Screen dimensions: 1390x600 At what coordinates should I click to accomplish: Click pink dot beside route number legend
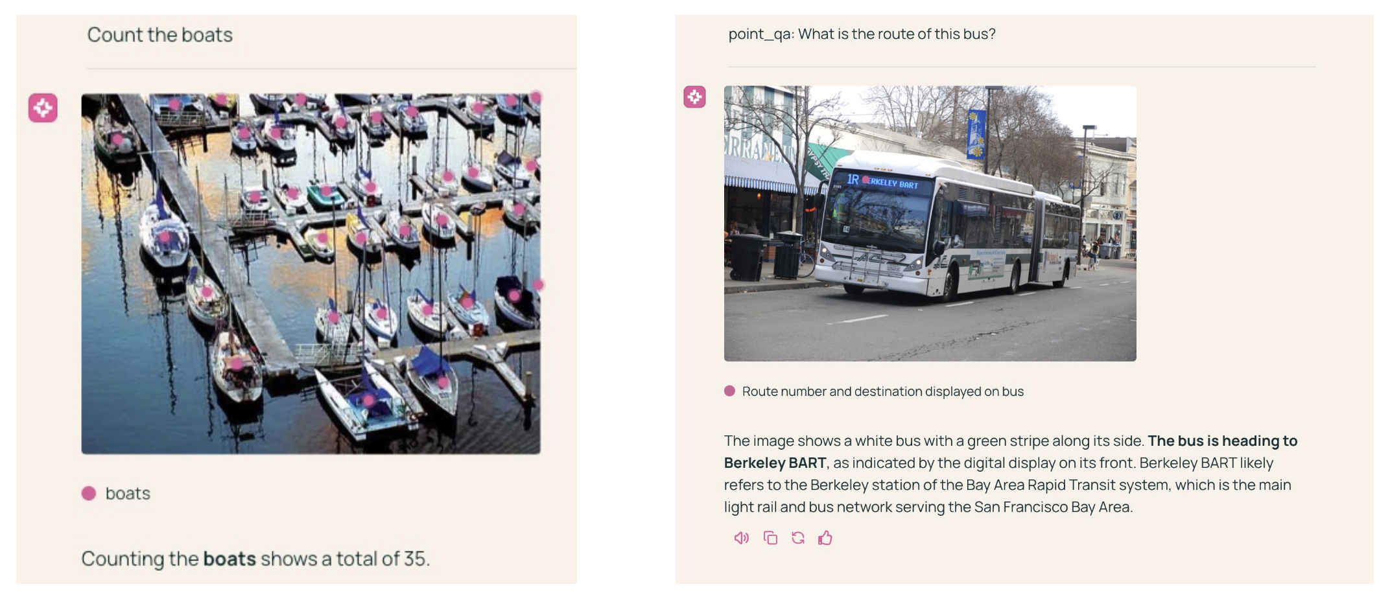[x=729, y=391]
